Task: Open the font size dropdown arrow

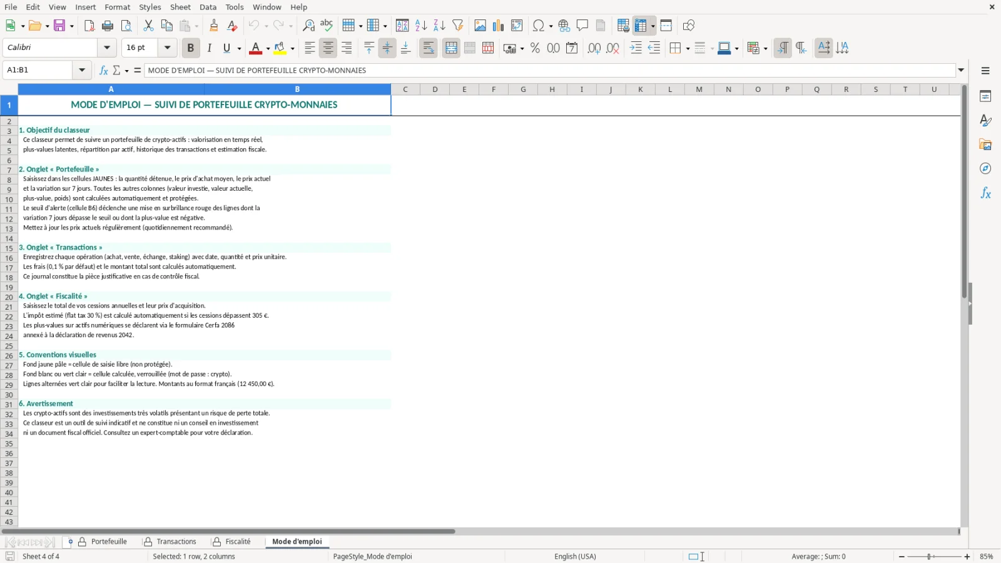Action: pos(167,48)
